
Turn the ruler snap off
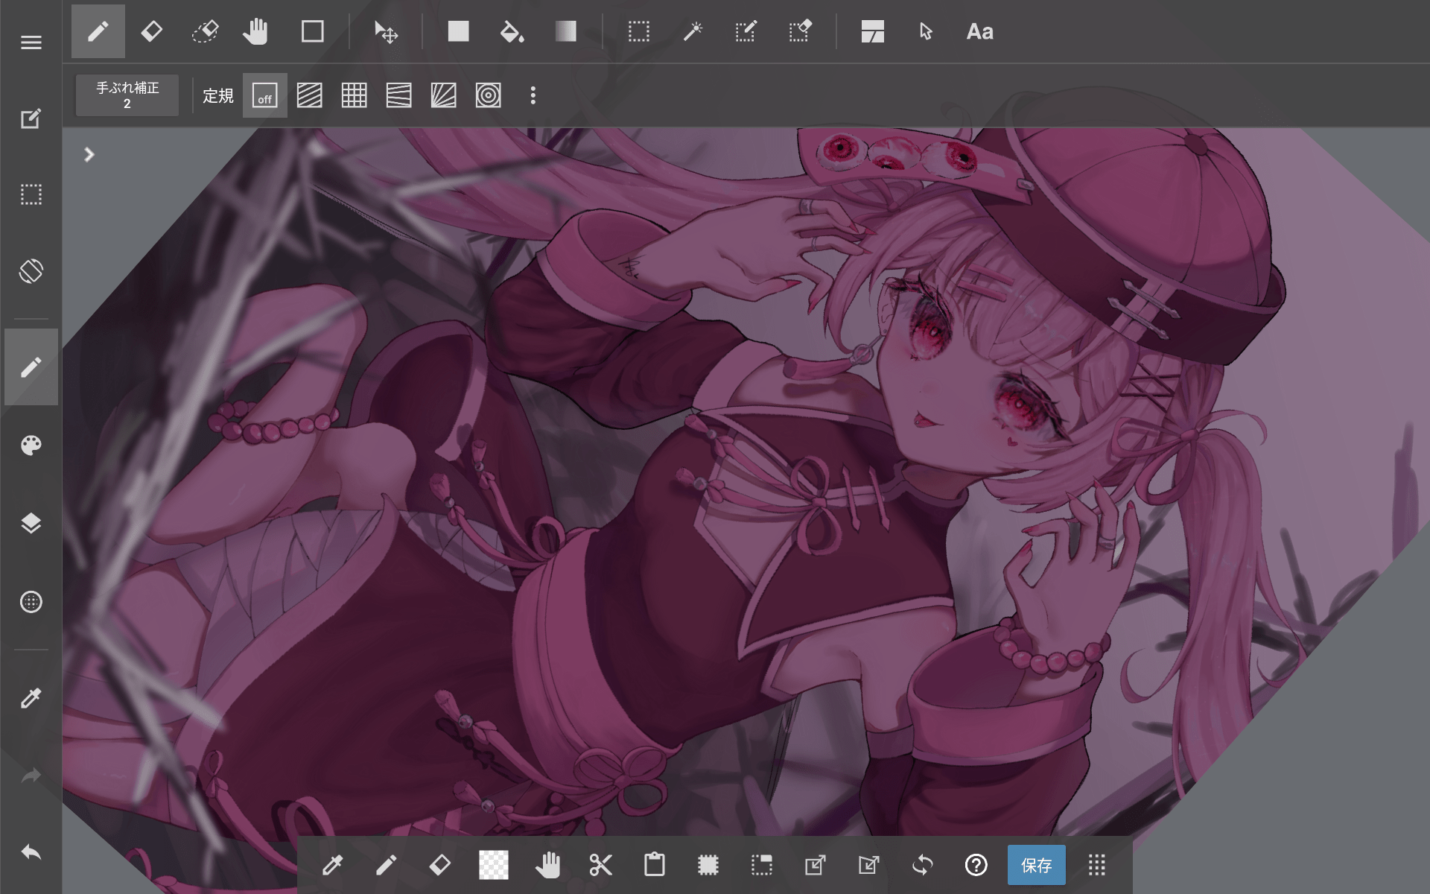coord(264,95)
